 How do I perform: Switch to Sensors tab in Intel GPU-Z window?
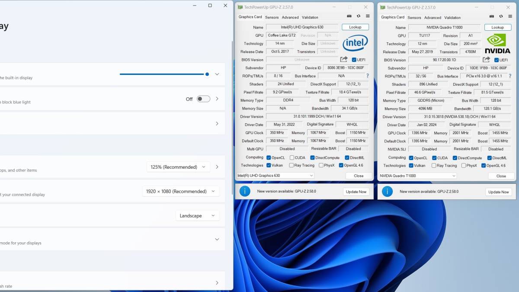pos(272,17)
